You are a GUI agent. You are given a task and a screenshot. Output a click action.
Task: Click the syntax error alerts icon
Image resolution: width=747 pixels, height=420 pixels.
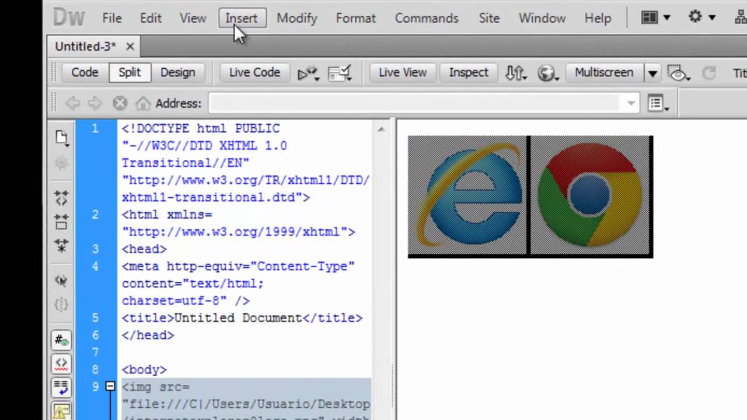pyautogui.click(x=61, y=411)
